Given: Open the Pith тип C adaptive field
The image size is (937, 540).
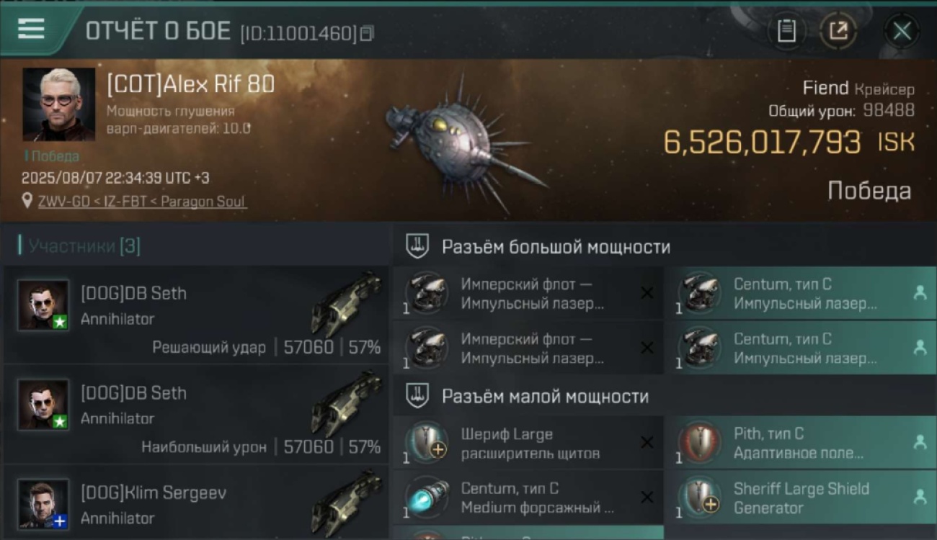Looking at the screenshot, I should (800, 444).
